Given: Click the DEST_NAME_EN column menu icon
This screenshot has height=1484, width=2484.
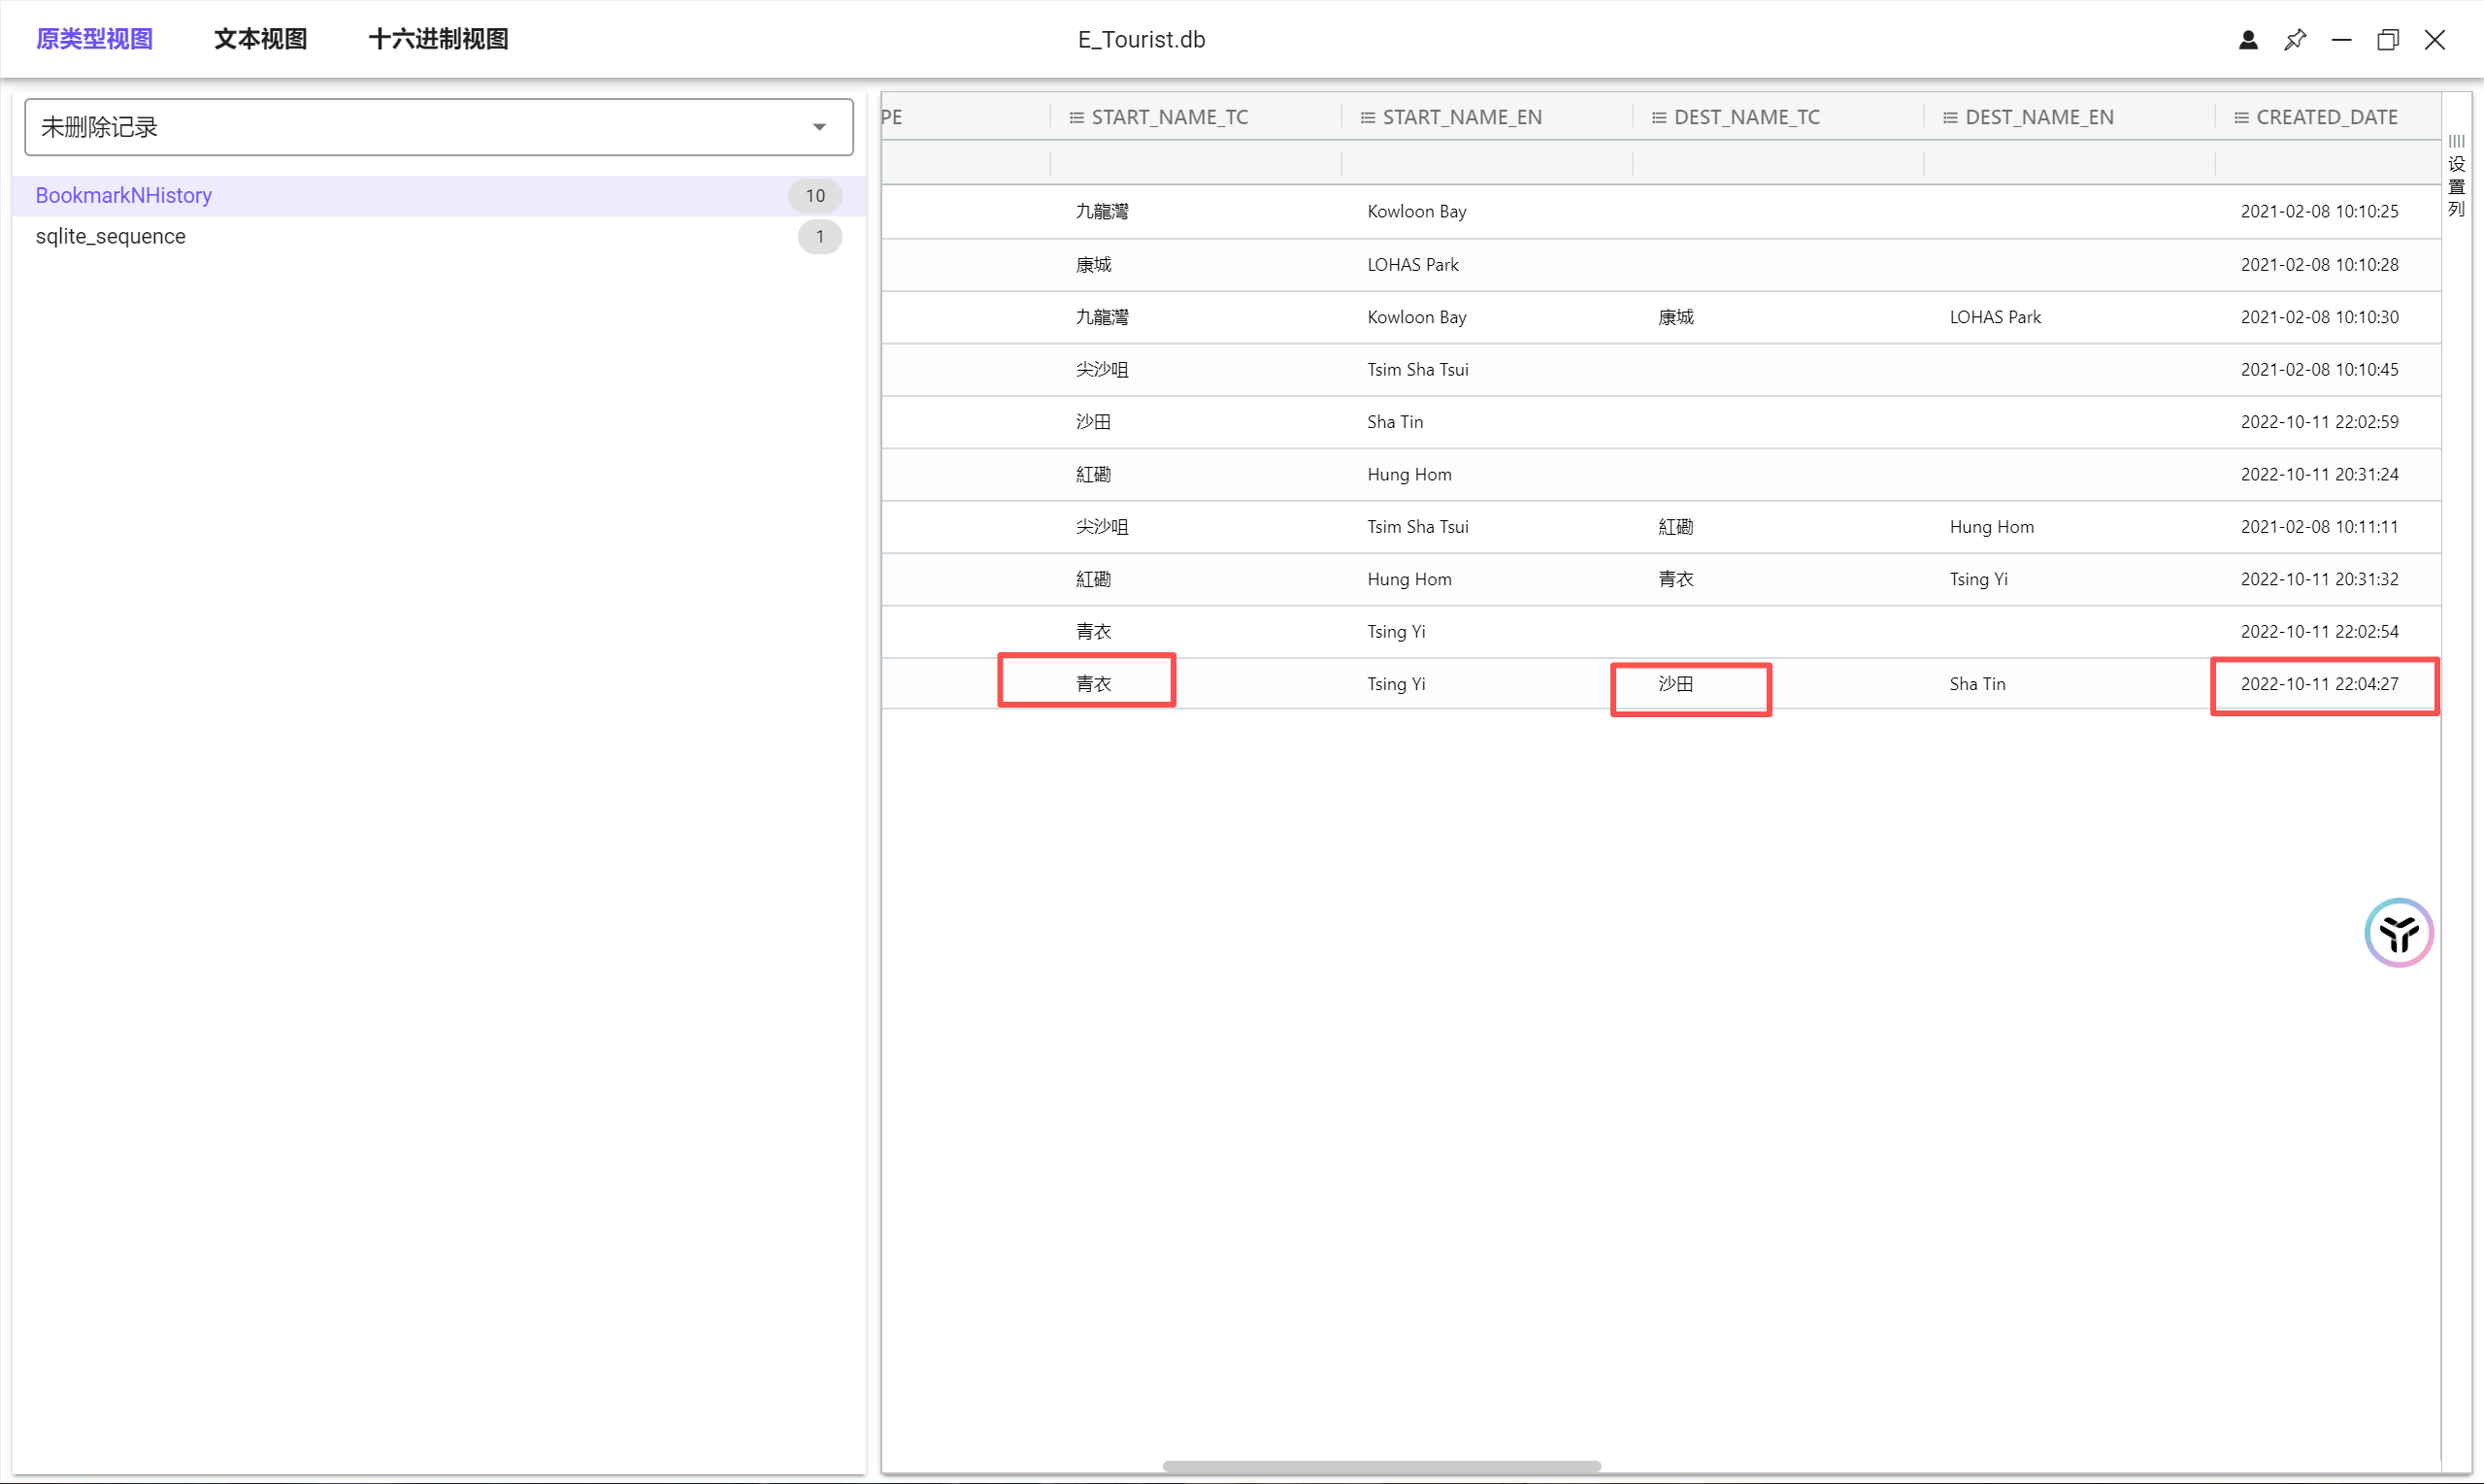Looking at the screenshot, I should coord(1949,118).
